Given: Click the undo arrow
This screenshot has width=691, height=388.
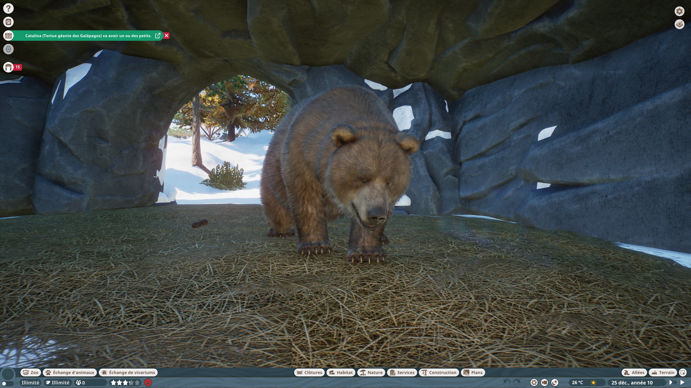Looking at the screenshot, I should 507,382.
